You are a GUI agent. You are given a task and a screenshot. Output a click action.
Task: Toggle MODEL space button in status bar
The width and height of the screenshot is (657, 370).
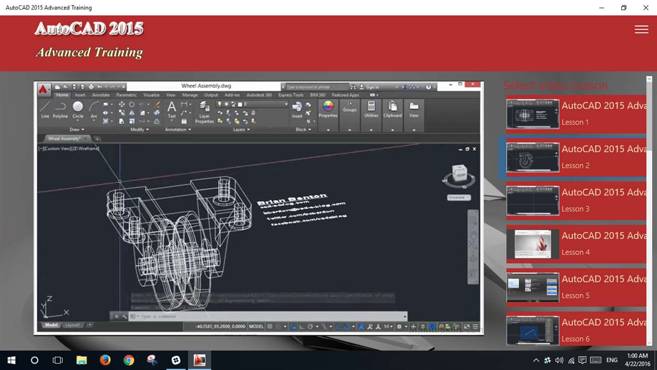click(256, 327)
